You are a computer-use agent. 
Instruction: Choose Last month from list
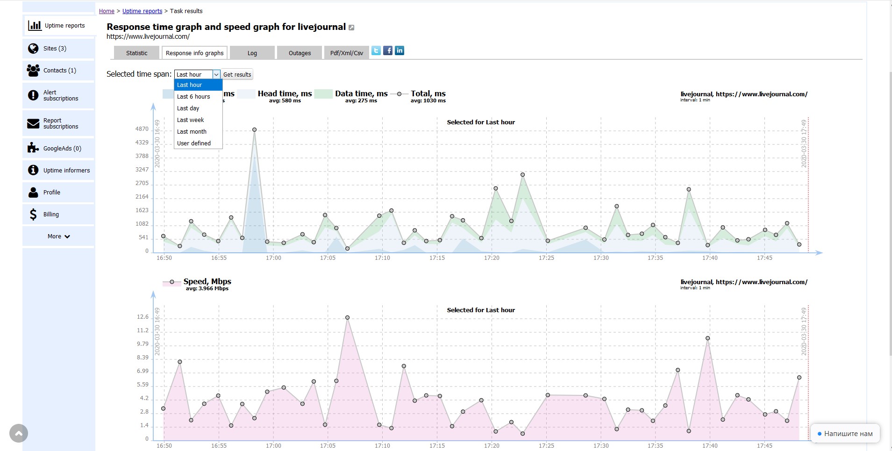(x=198, y=131)
